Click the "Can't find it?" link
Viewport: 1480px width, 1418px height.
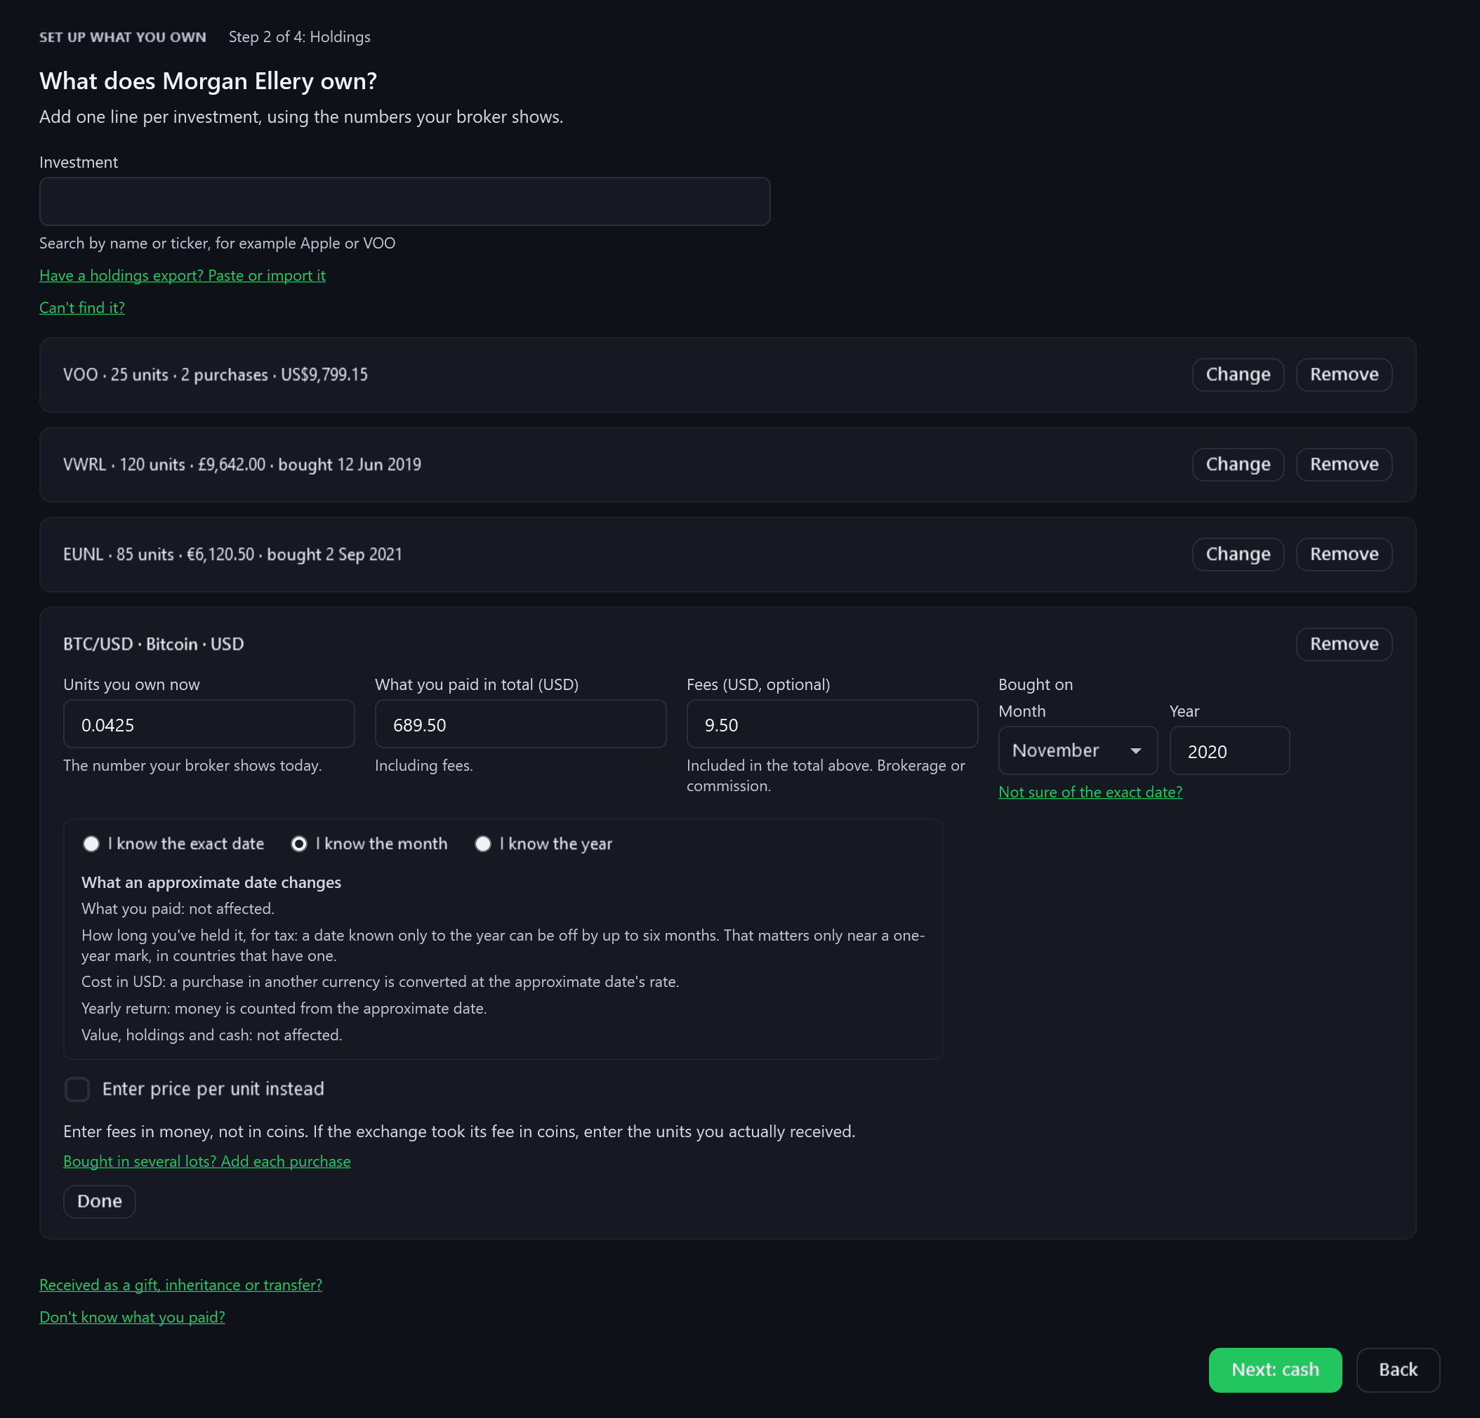click(x=81, y=307)
